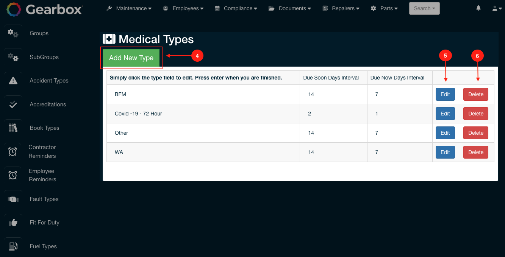
Task: Open Fuel Types in the sidebar
Action: click(x=43, y=246)
